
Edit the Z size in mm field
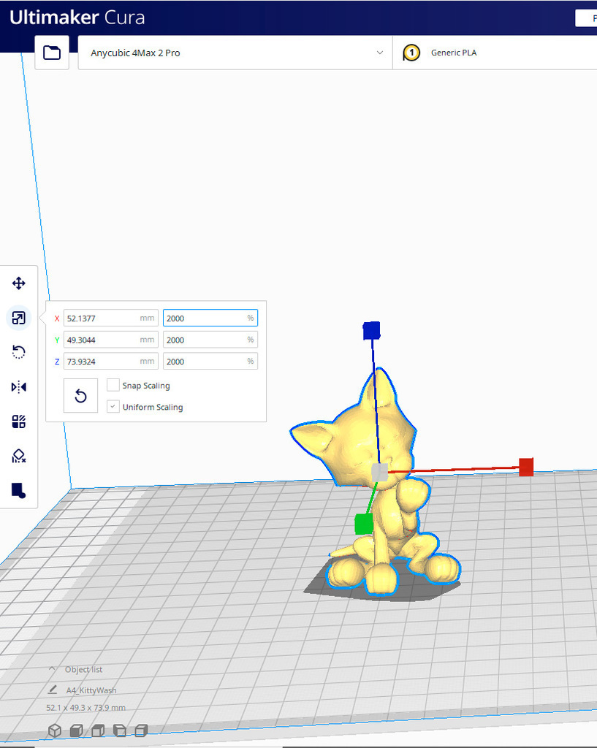coord(111,361)
